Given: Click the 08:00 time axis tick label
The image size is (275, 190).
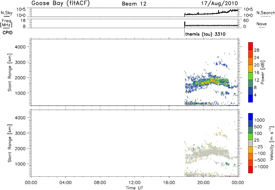Looking at the screenshot, I should (100, 183).
